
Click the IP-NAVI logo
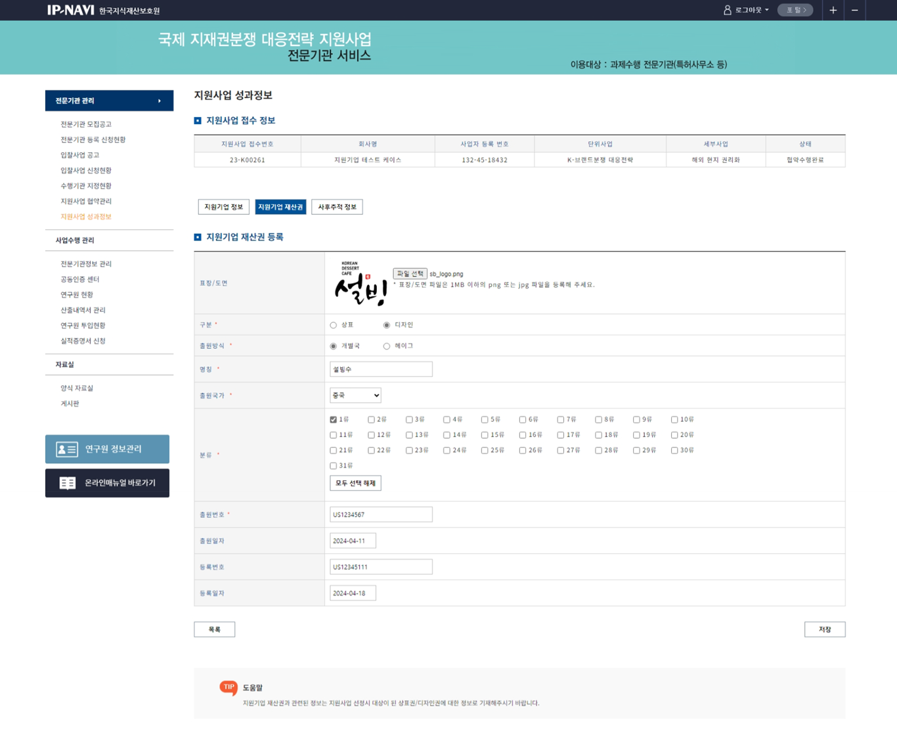tap(70, 10)
